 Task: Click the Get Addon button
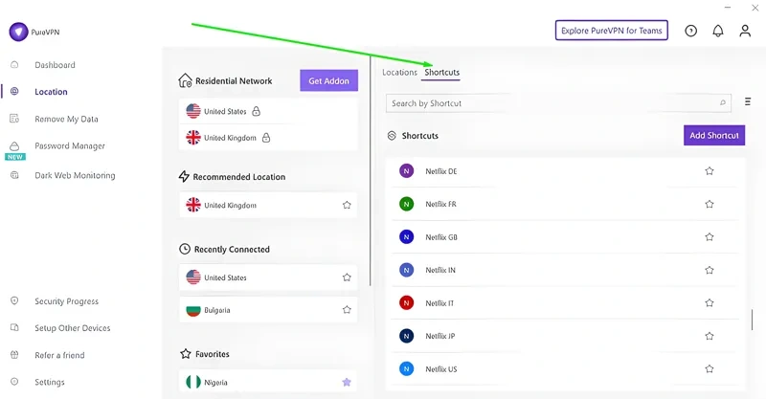(328, 80)
